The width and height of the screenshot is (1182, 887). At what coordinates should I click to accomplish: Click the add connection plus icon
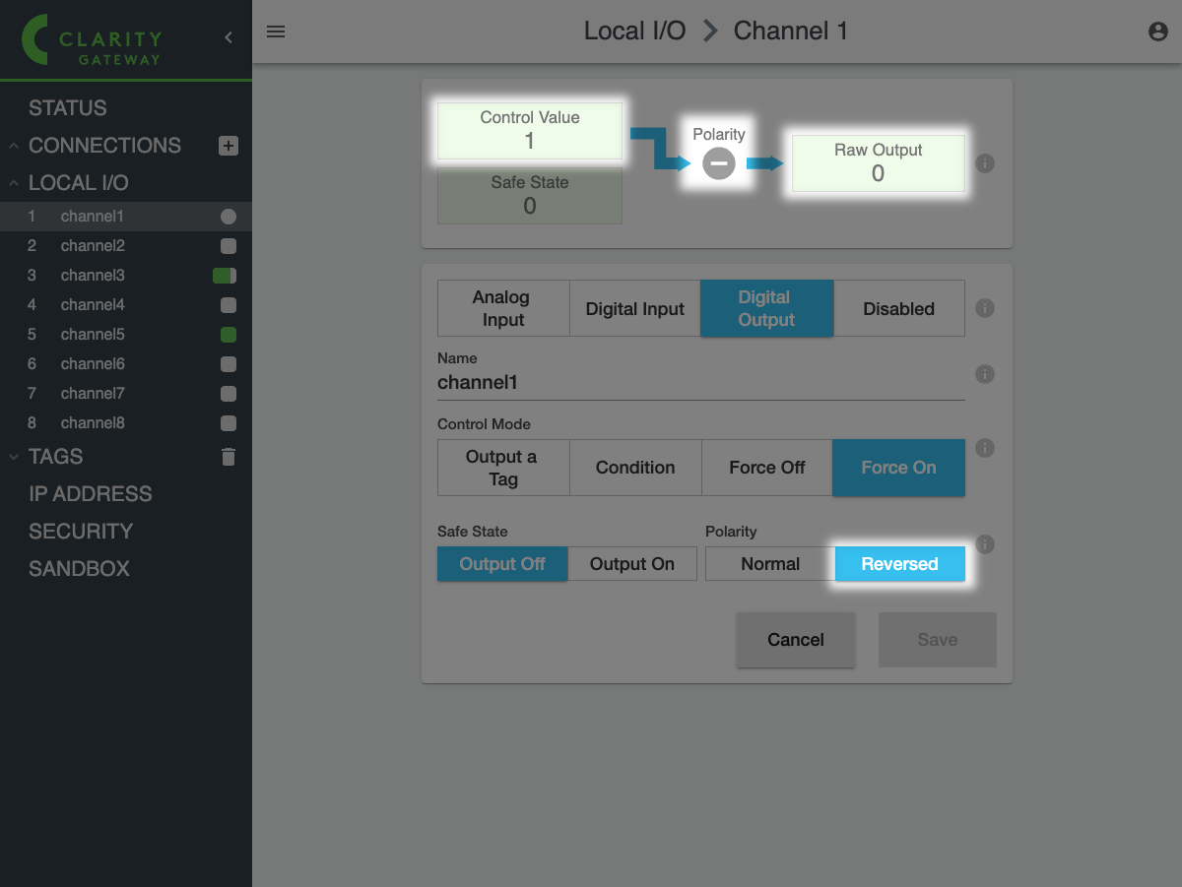228,146
